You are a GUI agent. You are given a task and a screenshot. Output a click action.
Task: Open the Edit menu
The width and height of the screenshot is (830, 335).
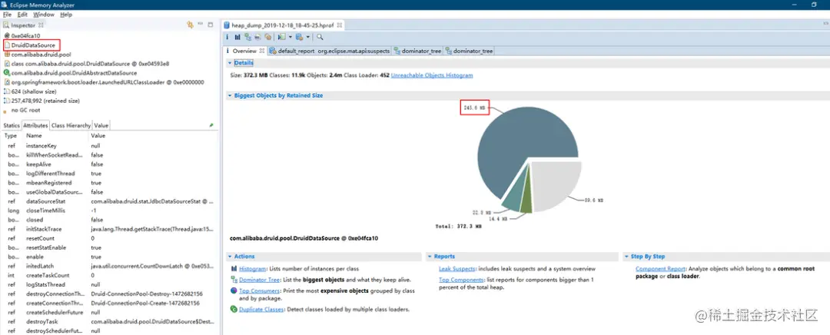click(x=22, y=15)
